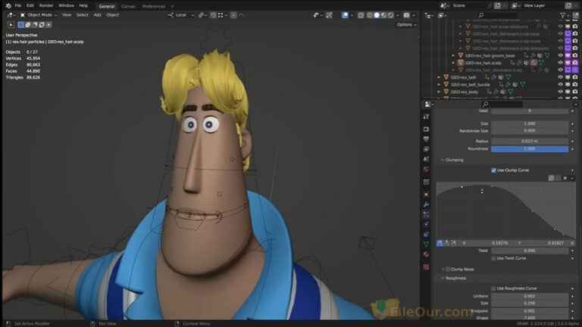Open the Object properties tab icon
Viewport: 582px width, 327px height.
[x=426, y=194]
